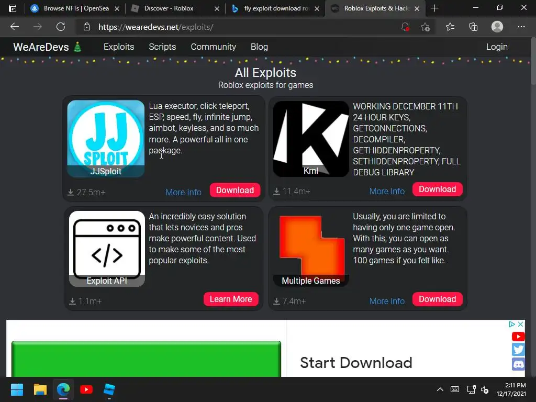Open the Exploits nav menu
536x402 pixels.
[x=119, y=47]
